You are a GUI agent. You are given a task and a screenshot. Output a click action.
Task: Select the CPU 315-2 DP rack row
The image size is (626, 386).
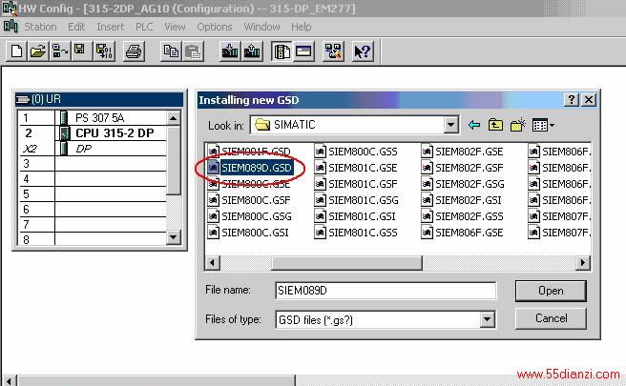click(x=93, y=132)
